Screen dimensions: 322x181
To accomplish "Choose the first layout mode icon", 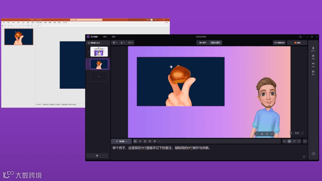I will [x=284, y=141].
